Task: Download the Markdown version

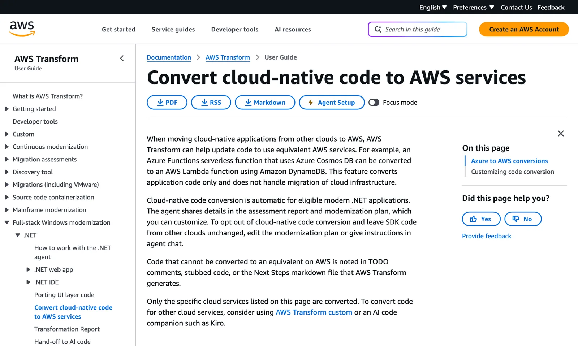Action: click(x=265, y=103)
